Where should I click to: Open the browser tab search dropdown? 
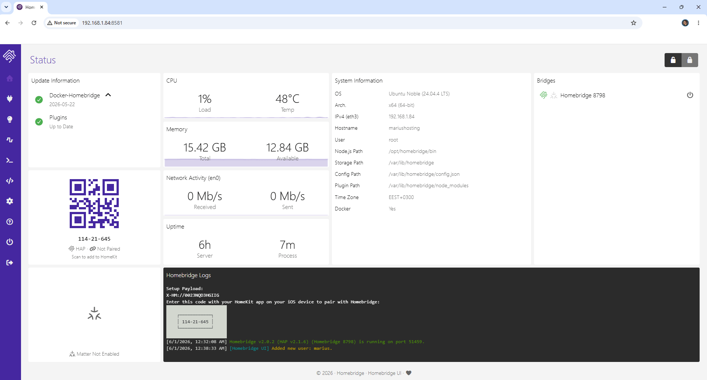(6, 7)
